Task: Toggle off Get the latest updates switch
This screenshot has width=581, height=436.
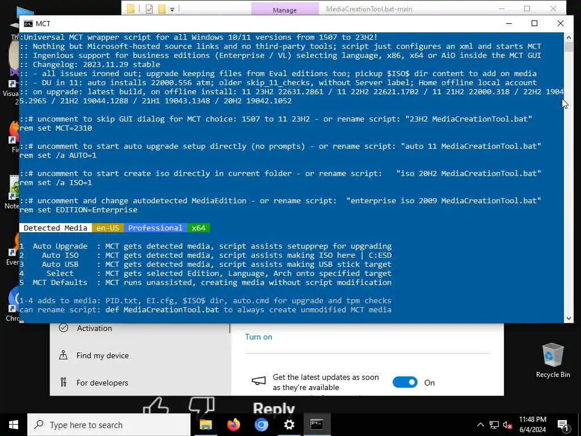Action: coord(405,382)
